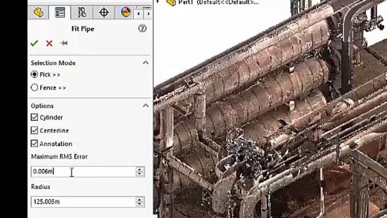Pin the Fit Pipe panel open
This screenshot has height=218, width=387.
coord(63,43)
